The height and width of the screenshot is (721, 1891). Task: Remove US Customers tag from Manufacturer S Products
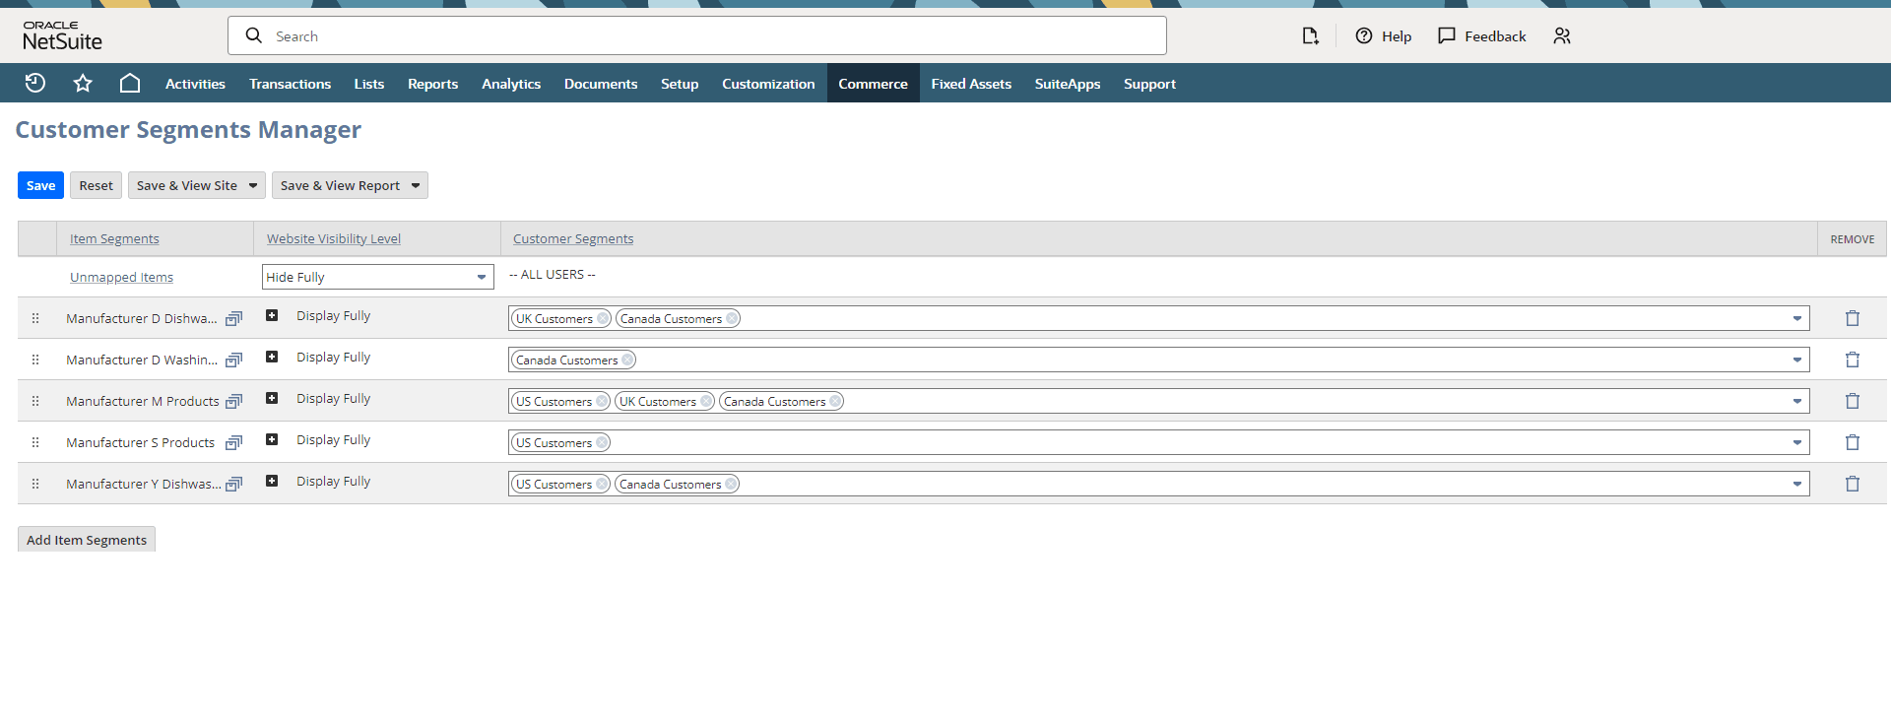(601, 442)
